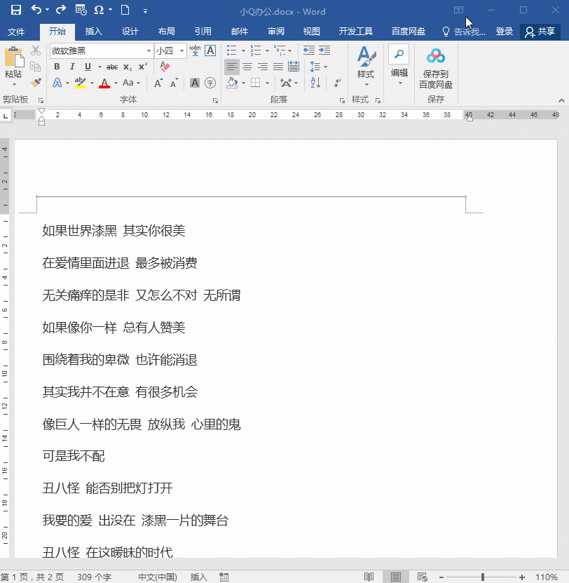Open the 文件 (File) tab

[x=16, y=32]
